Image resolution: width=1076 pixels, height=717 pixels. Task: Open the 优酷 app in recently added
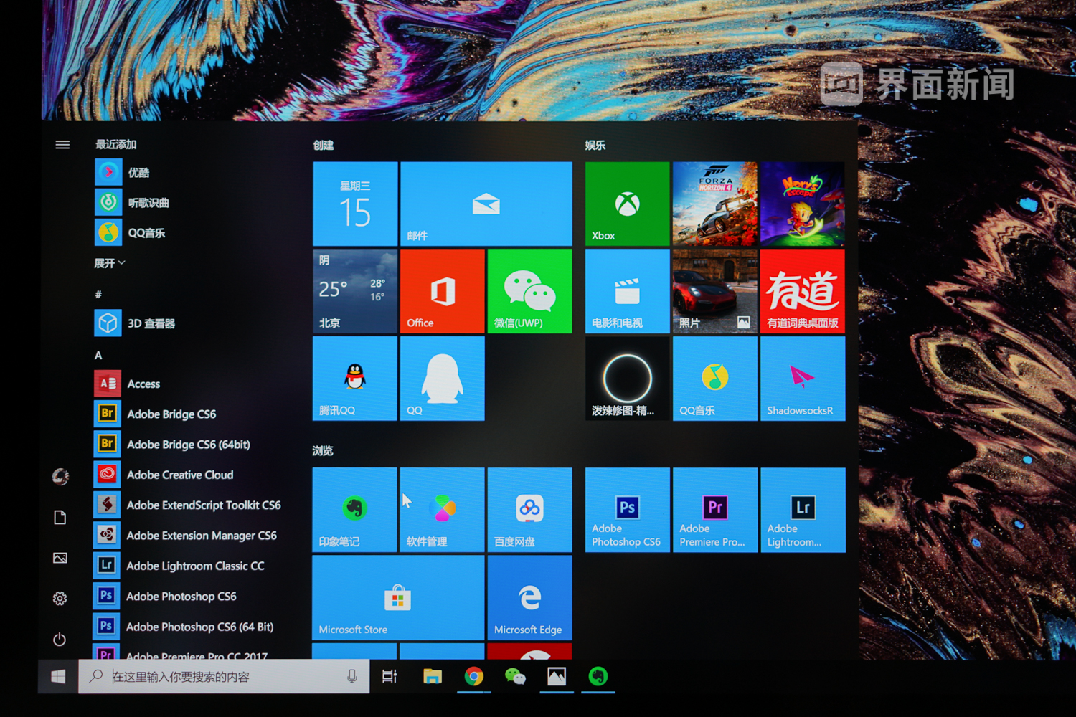point(122,172)
